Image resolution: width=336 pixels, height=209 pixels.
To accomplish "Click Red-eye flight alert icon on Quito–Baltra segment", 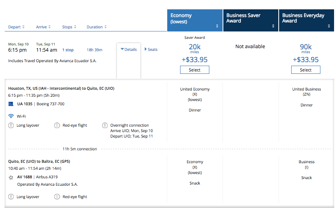I will pos(57,197).
